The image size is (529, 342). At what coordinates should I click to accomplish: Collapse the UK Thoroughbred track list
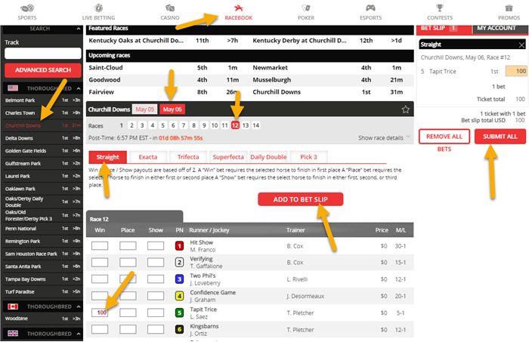tap(79, 334)
